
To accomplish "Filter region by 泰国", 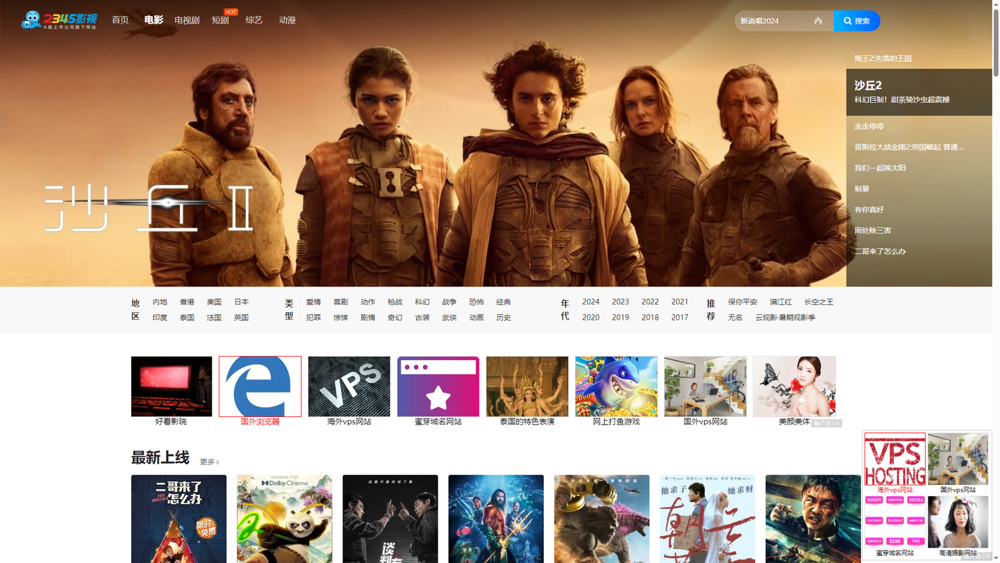I will (x=187, y=318).
